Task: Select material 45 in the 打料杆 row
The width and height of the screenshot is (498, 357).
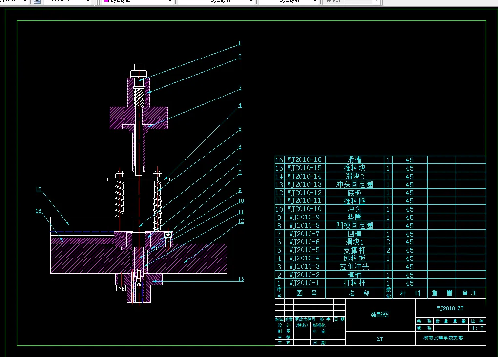Action: (410, 283)
